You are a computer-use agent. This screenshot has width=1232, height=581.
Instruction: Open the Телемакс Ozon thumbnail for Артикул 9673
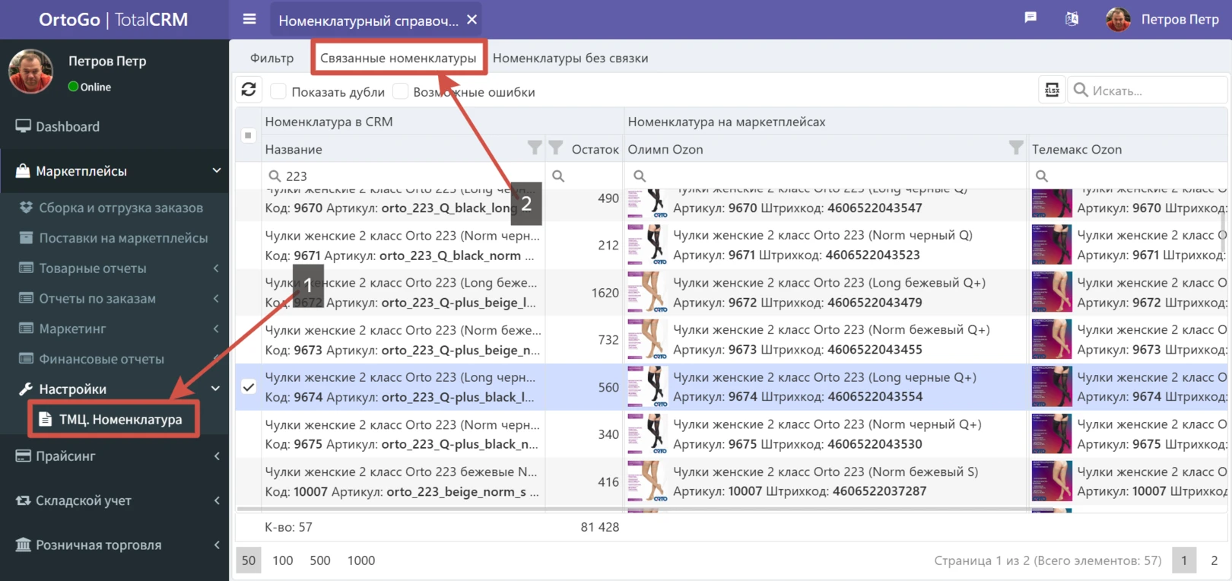(x=1052, y=339)
